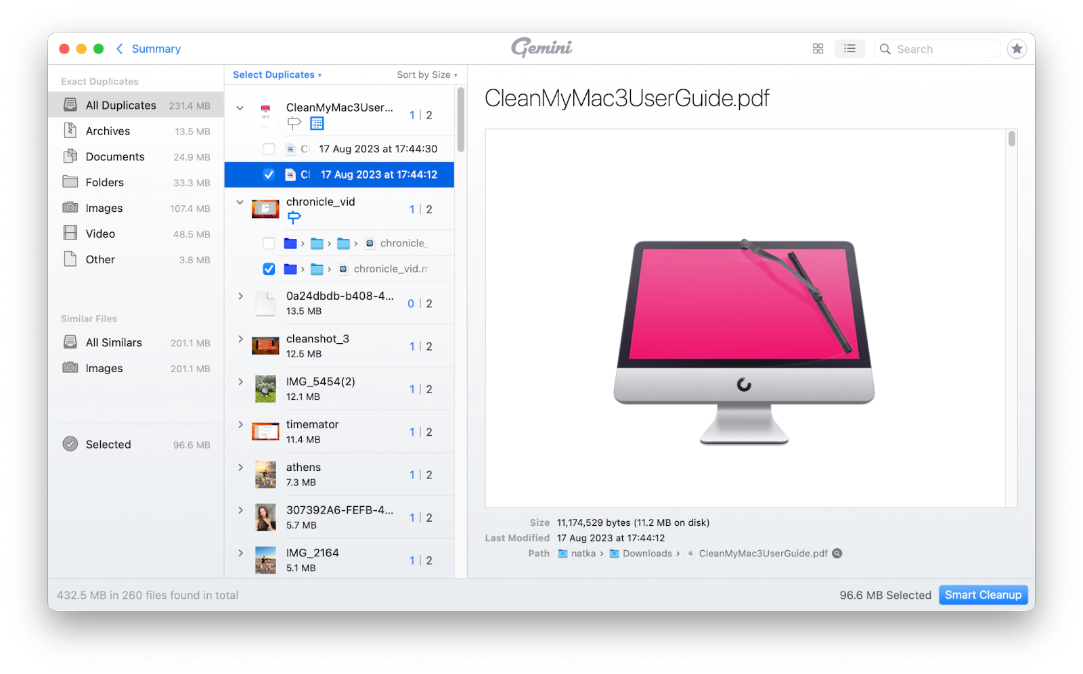
Task: Switch to grid view icon
Action: [818, 49]
